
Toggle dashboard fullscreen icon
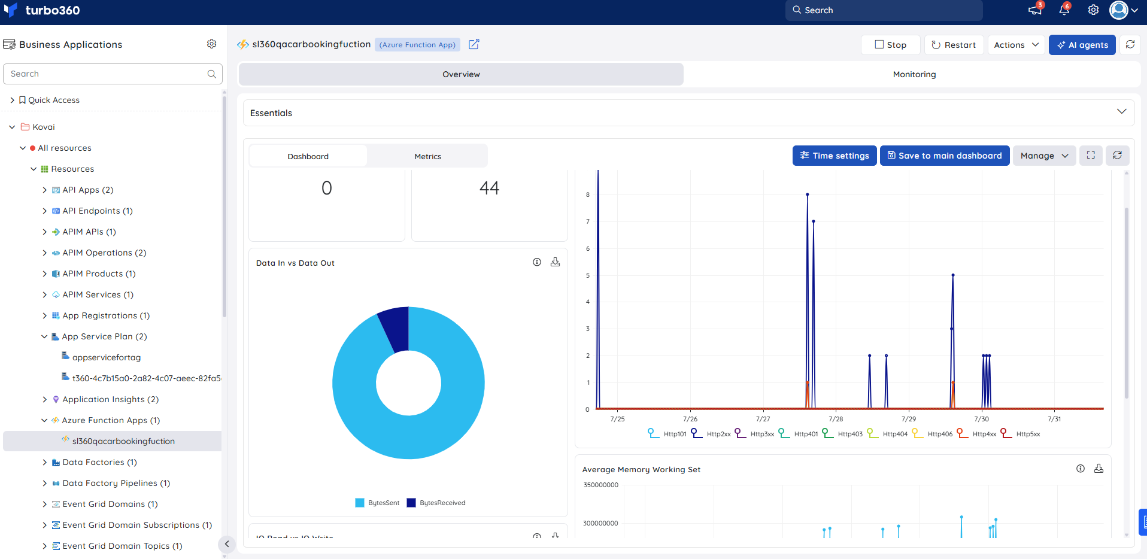1091,156
